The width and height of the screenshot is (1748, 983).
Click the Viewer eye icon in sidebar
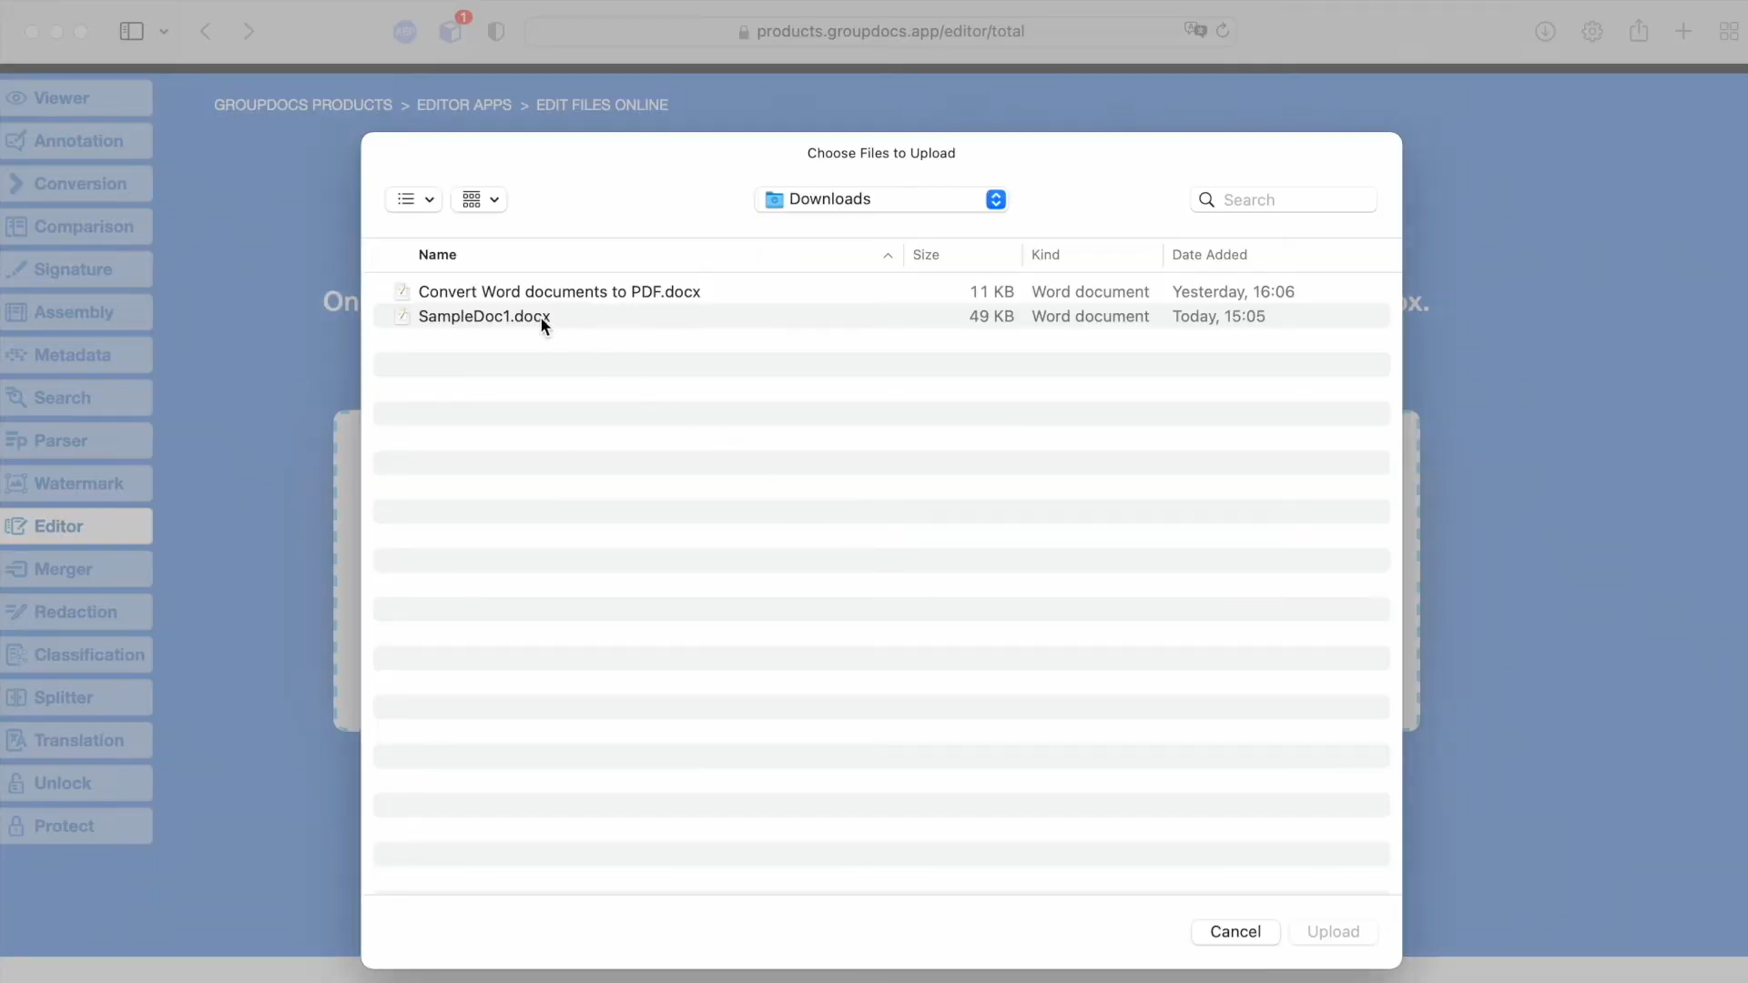16,98
